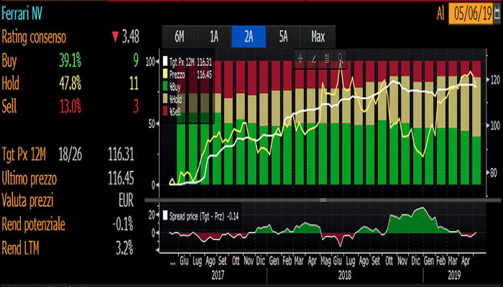The height and width of the screenshot is (287, 503).
Task: Select the pencil annotation tool in chart toolbar
Action: 314,58
